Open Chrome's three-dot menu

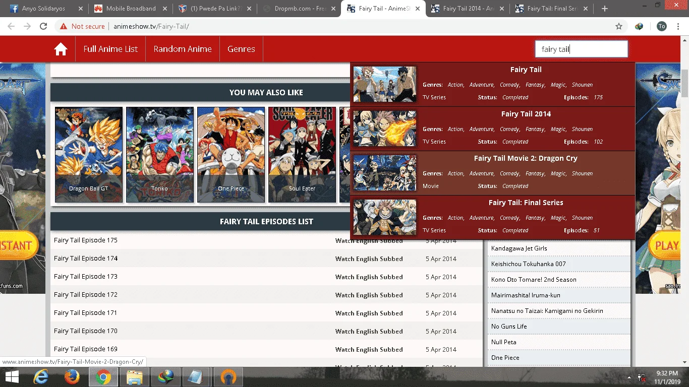[x=679, y=26]
